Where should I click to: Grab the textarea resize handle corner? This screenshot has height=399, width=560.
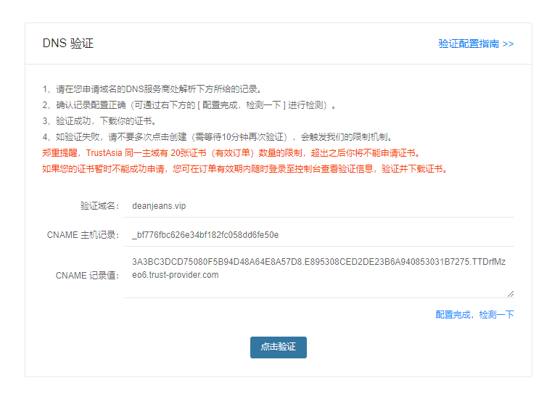coord(511,294)
